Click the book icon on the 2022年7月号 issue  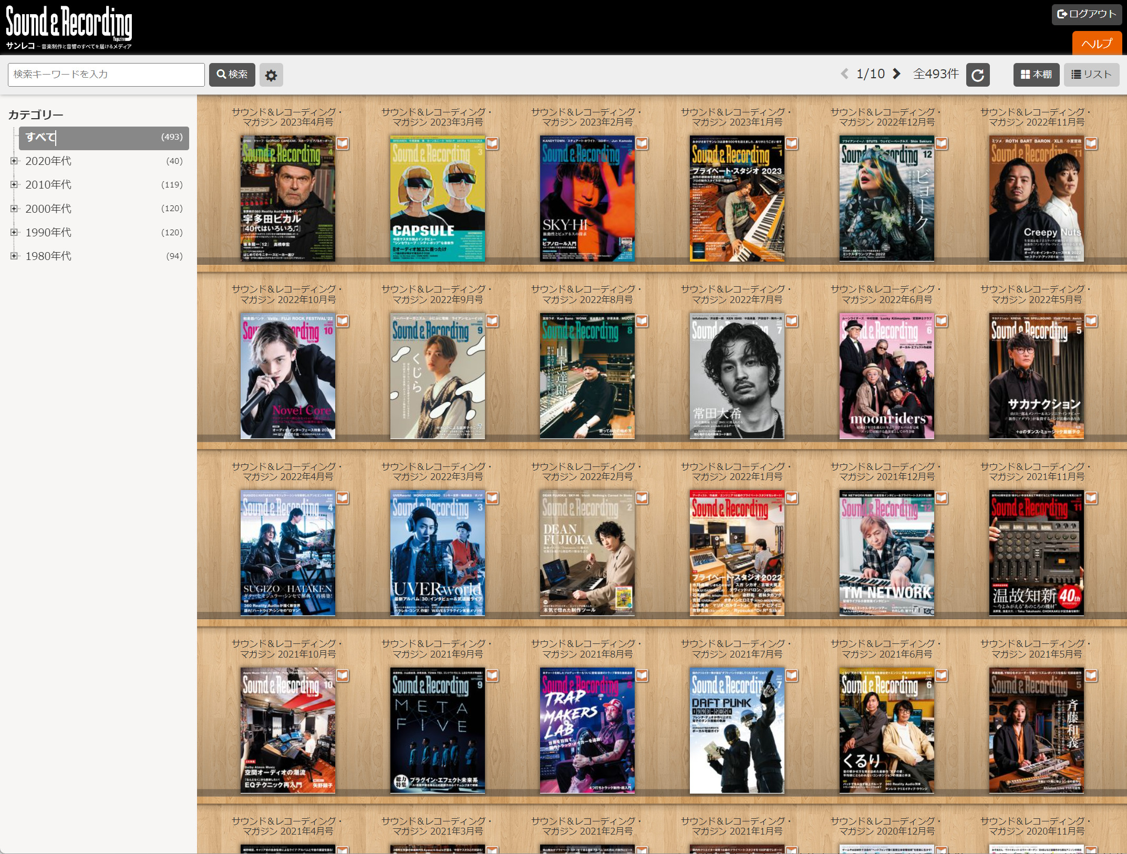pyautogui.click(x=792, y=321)
